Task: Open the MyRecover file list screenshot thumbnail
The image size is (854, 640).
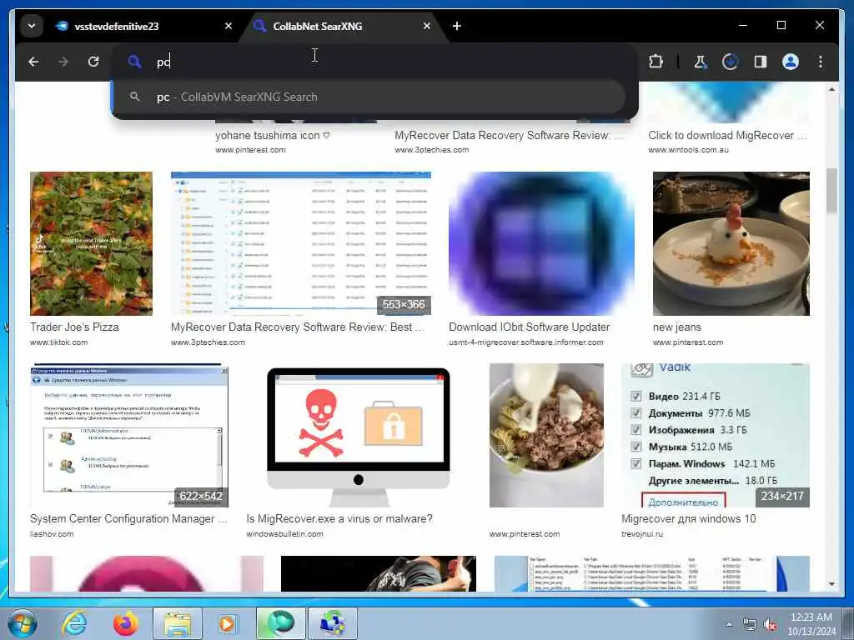Action: pyautogui.click(x=300, y=243)
